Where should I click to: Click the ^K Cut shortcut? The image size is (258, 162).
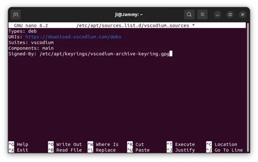pos(136,144)
